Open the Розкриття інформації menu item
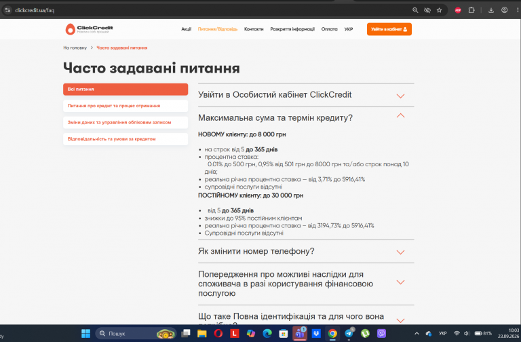The height and width of the screenshot is (342, 521). click(292, 29)
